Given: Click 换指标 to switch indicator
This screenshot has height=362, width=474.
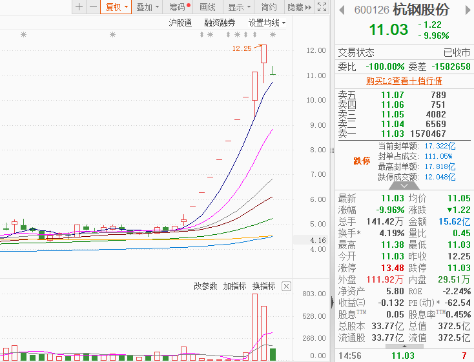Looking at the screenshot, I should [x=264, y=286].
